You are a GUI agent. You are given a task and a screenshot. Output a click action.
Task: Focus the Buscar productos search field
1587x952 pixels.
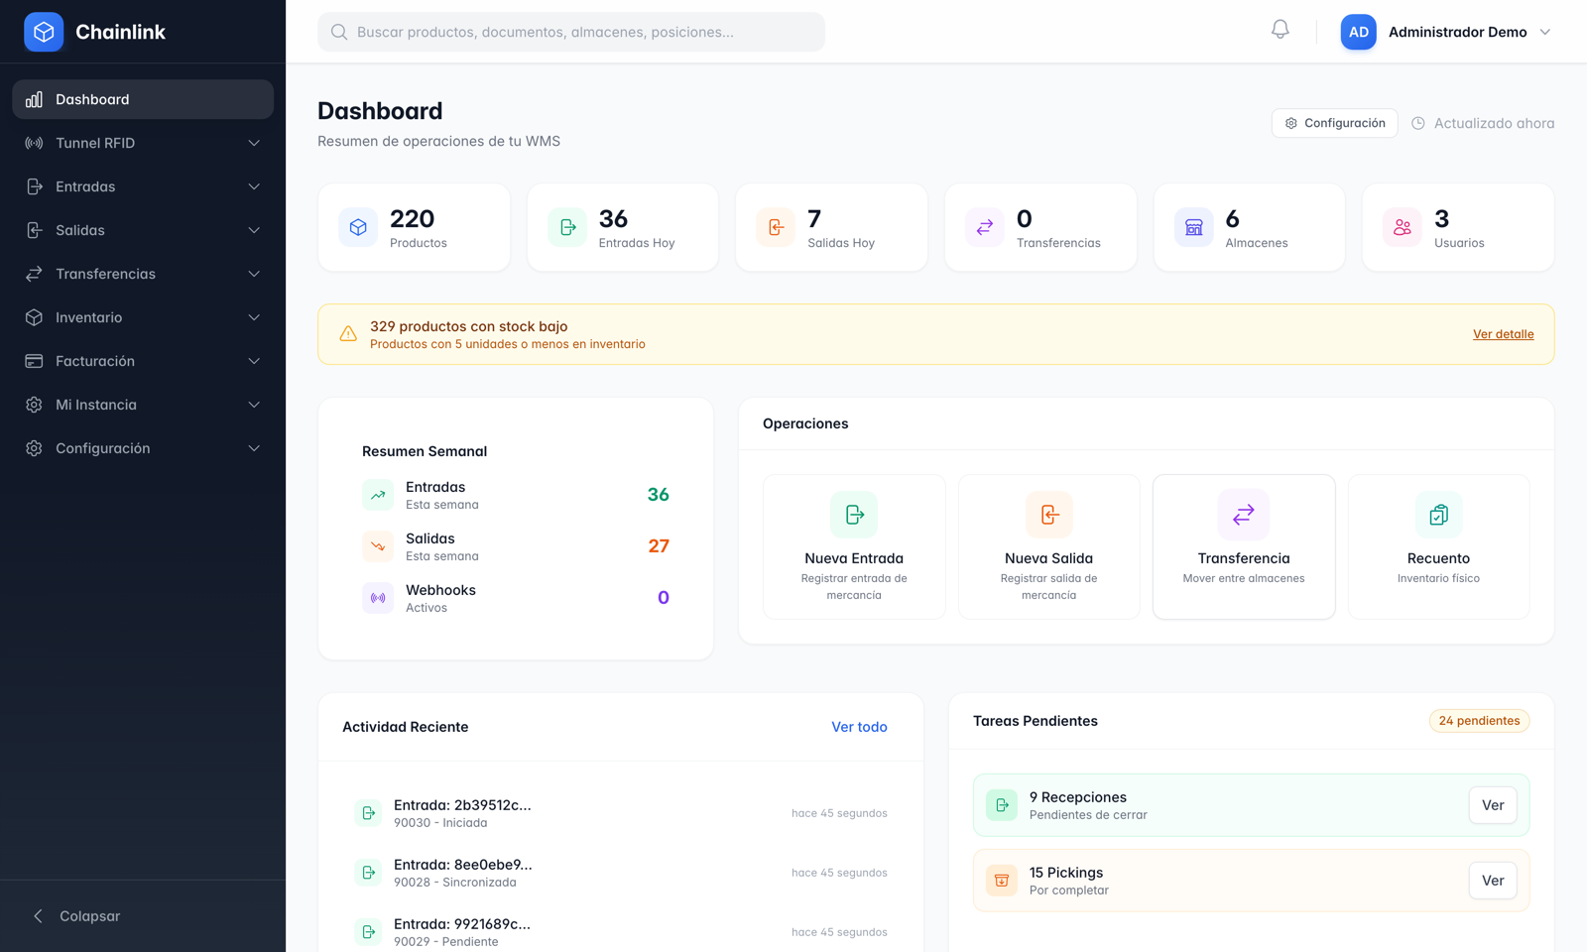571,32
